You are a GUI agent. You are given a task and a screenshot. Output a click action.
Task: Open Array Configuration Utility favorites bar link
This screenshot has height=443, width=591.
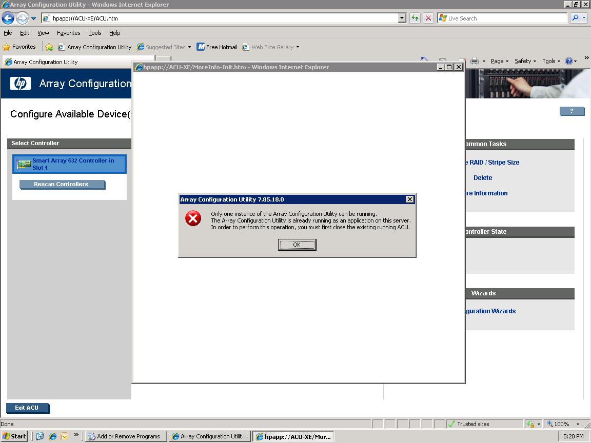(x=94, y=47)
